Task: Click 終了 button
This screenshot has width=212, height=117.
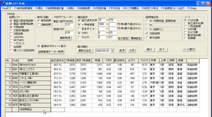Action: [162, 50]
